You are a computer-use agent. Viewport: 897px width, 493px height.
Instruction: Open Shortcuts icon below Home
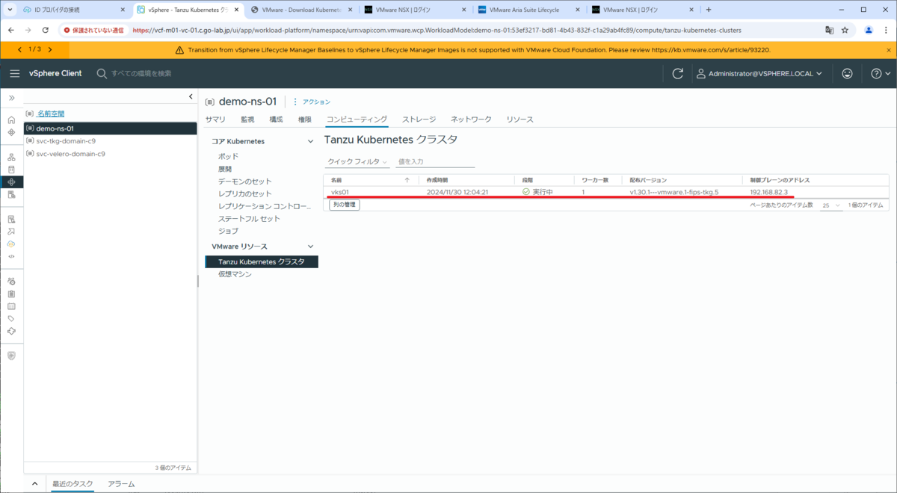11,132
